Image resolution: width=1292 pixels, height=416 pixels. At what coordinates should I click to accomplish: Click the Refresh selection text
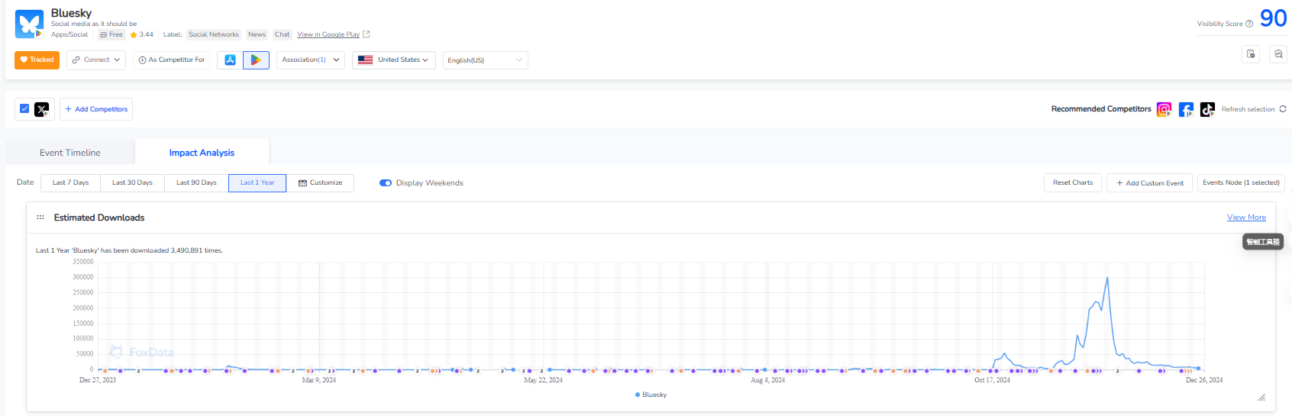pos(1248,109)
